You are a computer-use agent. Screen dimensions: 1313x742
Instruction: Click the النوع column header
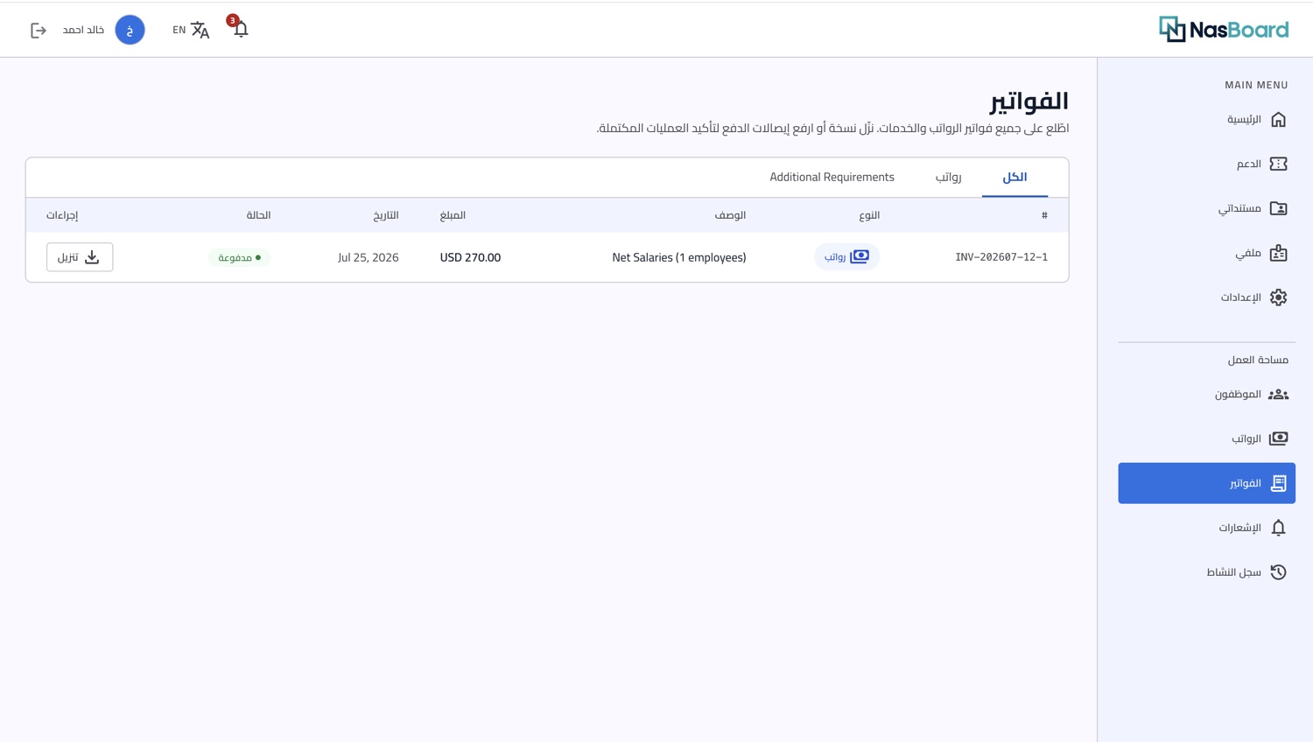click(x=869, y=215)
